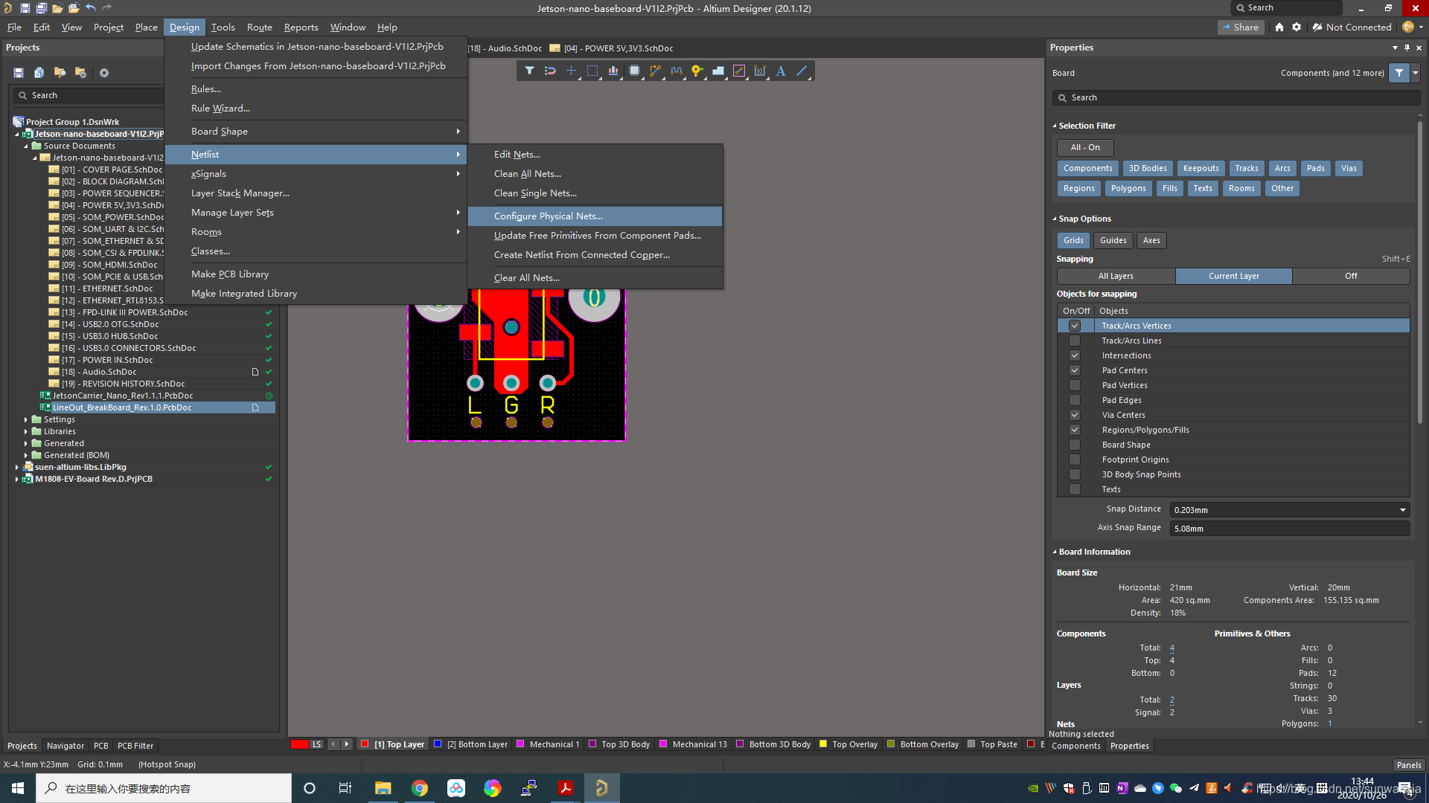Click the home icon in the top bar

(1279, 28)
